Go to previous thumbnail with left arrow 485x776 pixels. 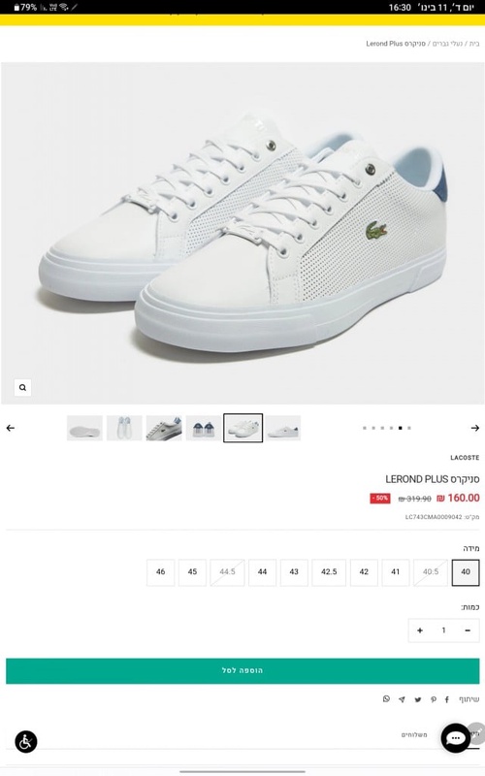pyautogui.click(x=11, y=428)
